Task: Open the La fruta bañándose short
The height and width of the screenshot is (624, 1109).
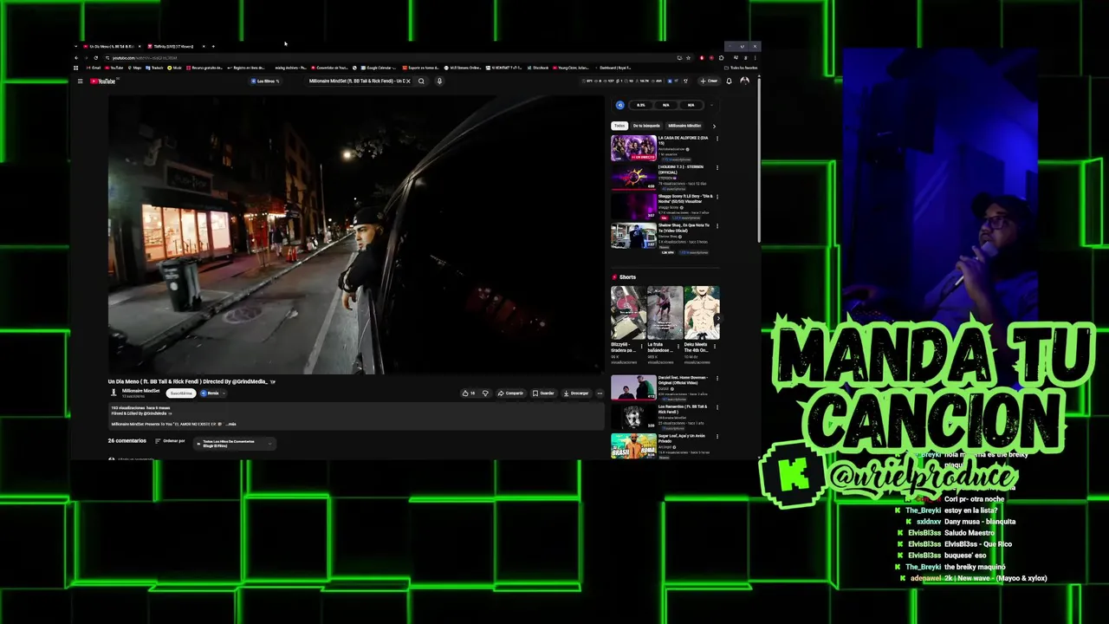Action: [665, 313]
